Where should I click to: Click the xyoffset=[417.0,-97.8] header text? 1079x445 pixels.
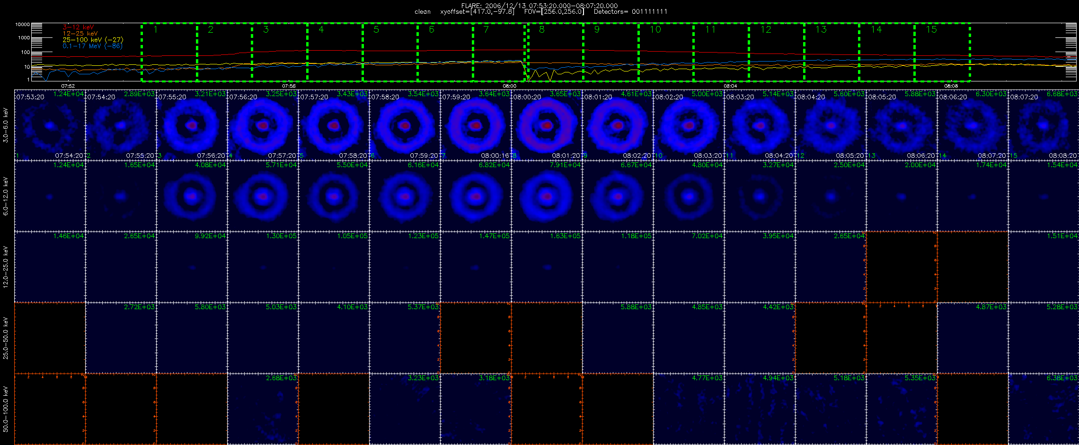point(477,12)
